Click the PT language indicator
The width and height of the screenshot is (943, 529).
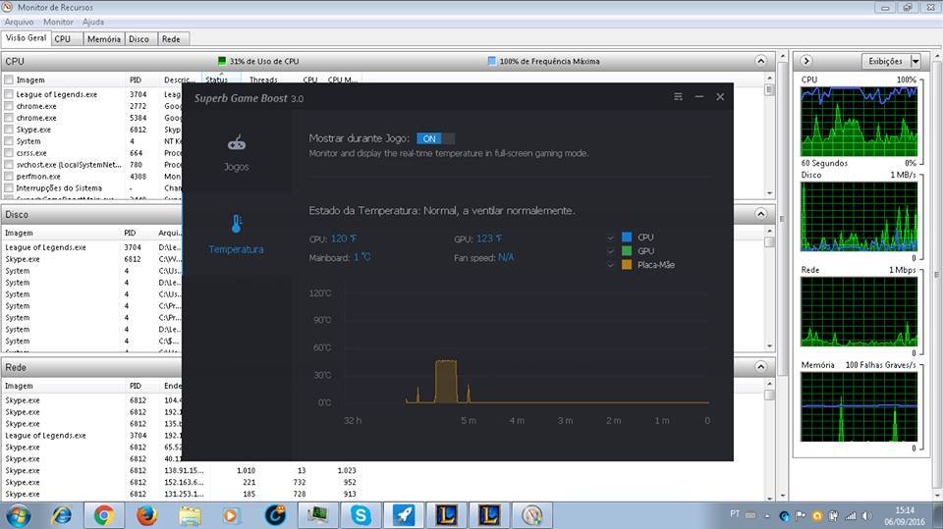[x=735, y=514]
